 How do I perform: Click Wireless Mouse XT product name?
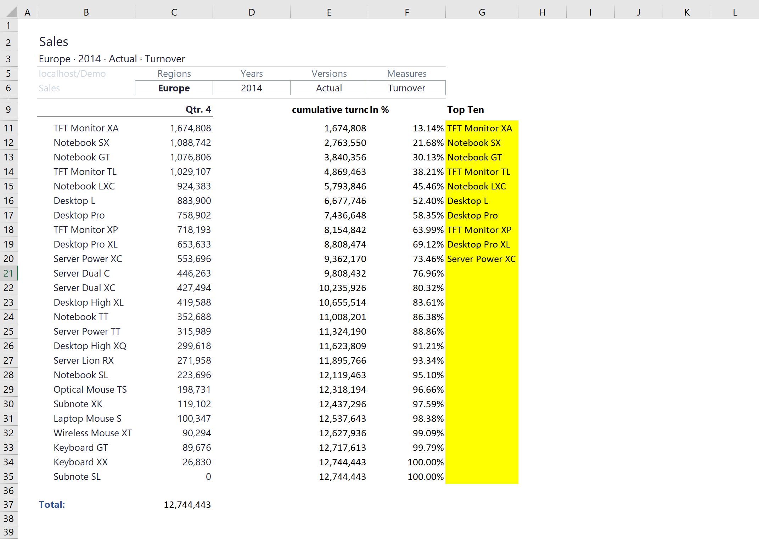click(93, 433)
